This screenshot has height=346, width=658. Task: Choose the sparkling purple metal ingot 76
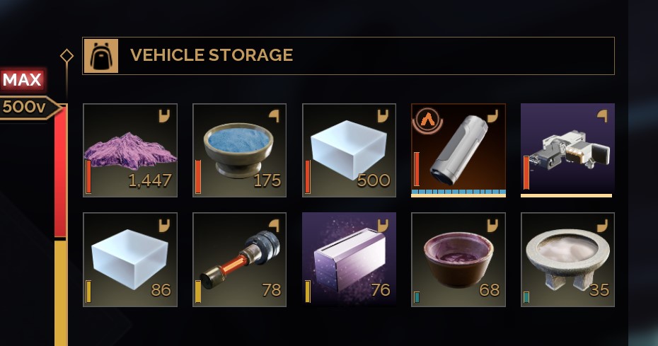pos(349,260)
